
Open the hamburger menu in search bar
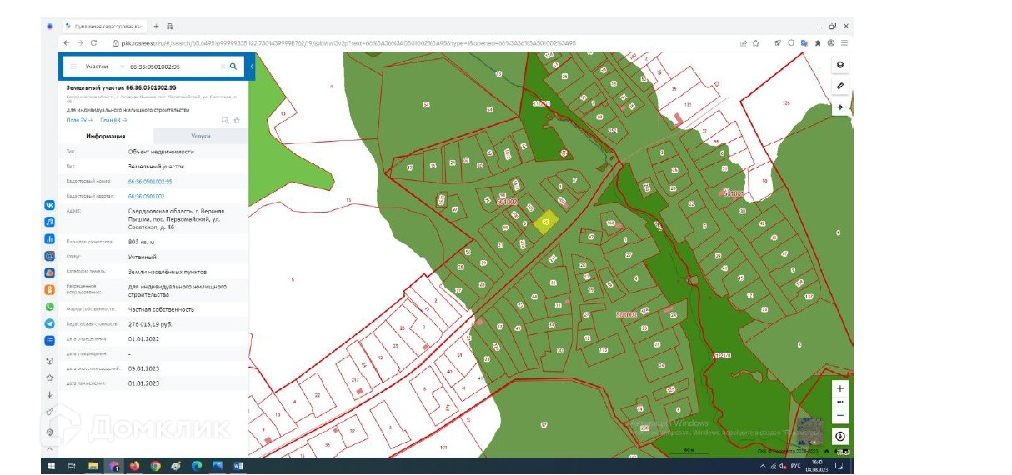pyautogui.click(x=73, y=66)
